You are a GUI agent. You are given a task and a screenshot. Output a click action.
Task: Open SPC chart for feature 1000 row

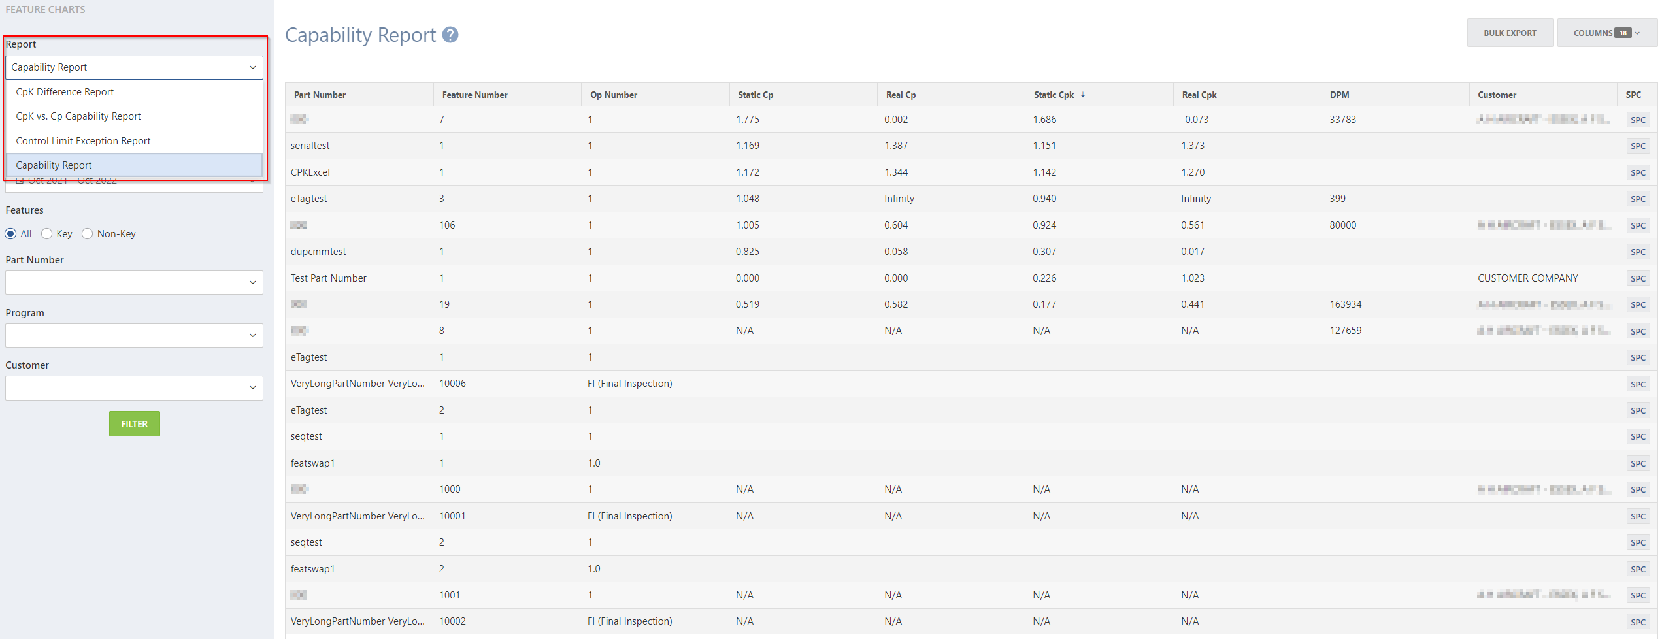point(1638,489)
